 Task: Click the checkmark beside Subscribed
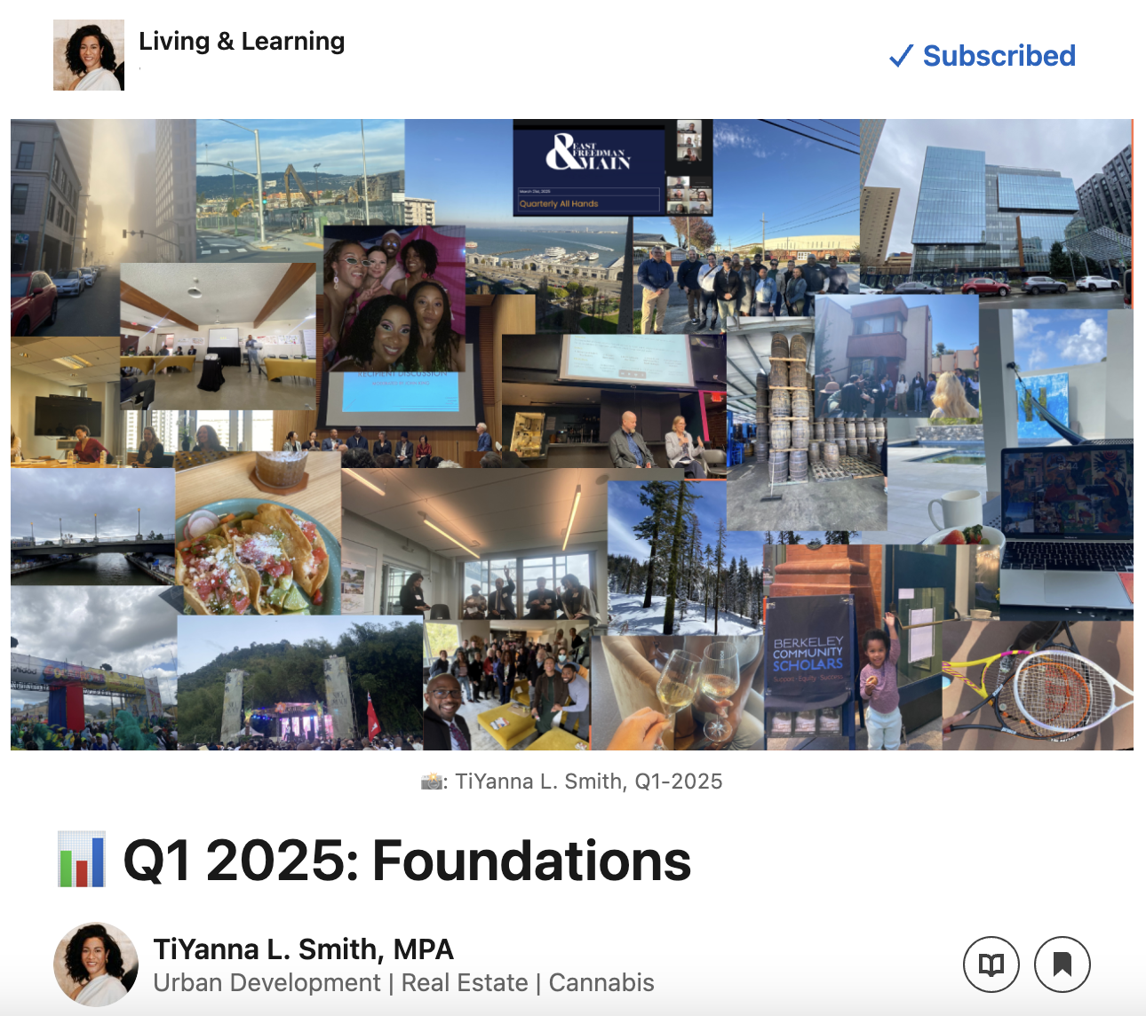pos(901,56)
